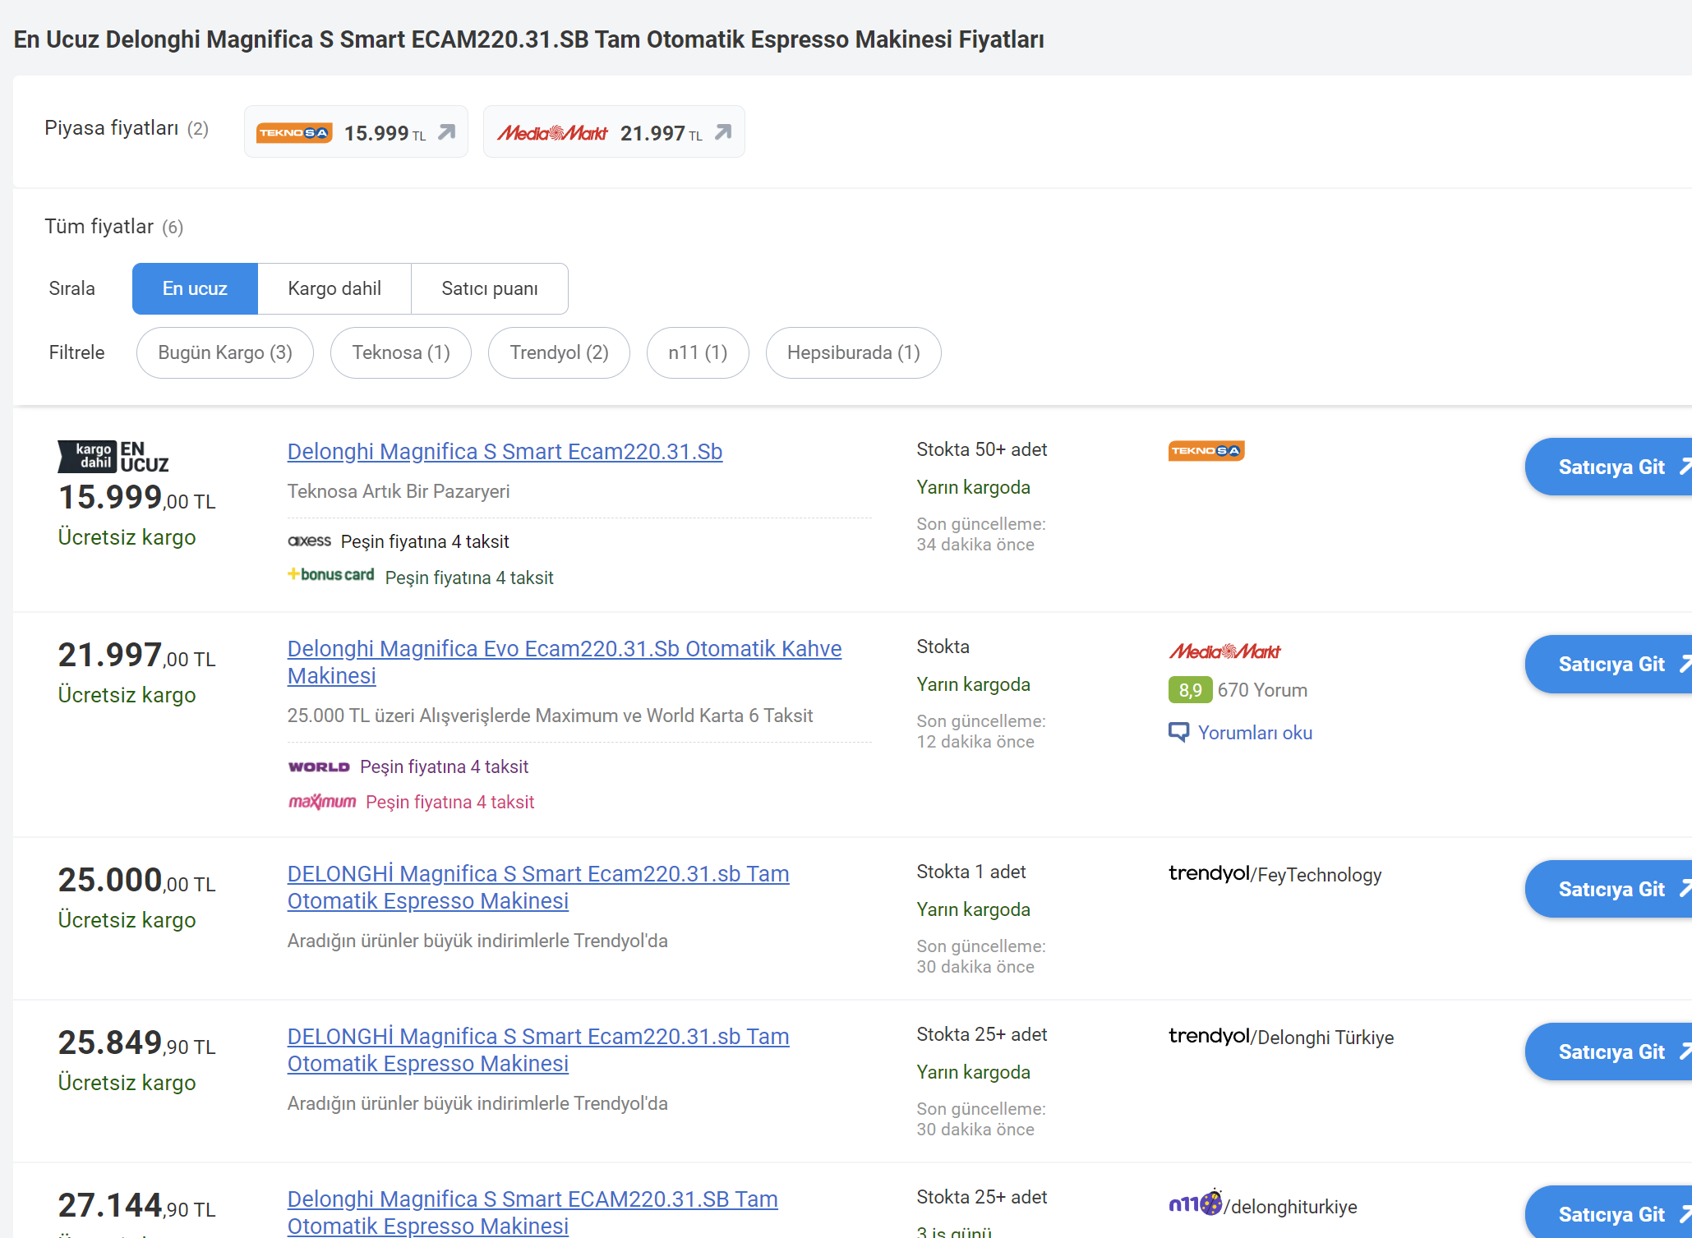Select the En ucuz sort tab
The image size is (1692, 1238).
point(195,289)
